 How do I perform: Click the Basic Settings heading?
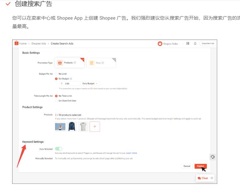tap(31, 53)
